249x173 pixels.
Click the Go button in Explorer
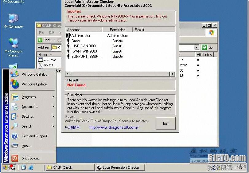pos(207,47)
